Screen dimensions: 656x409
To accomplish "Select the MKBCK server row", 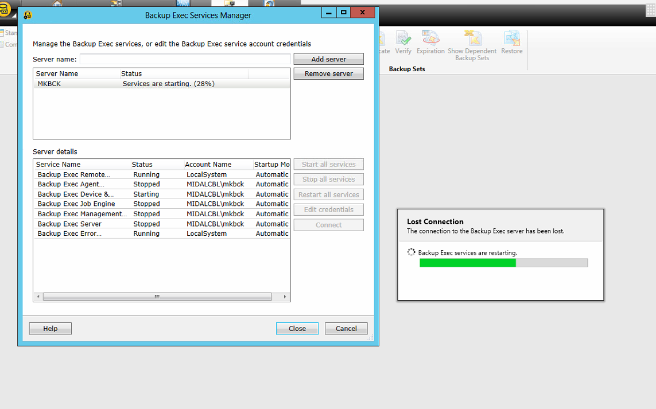I will [161, 84].
